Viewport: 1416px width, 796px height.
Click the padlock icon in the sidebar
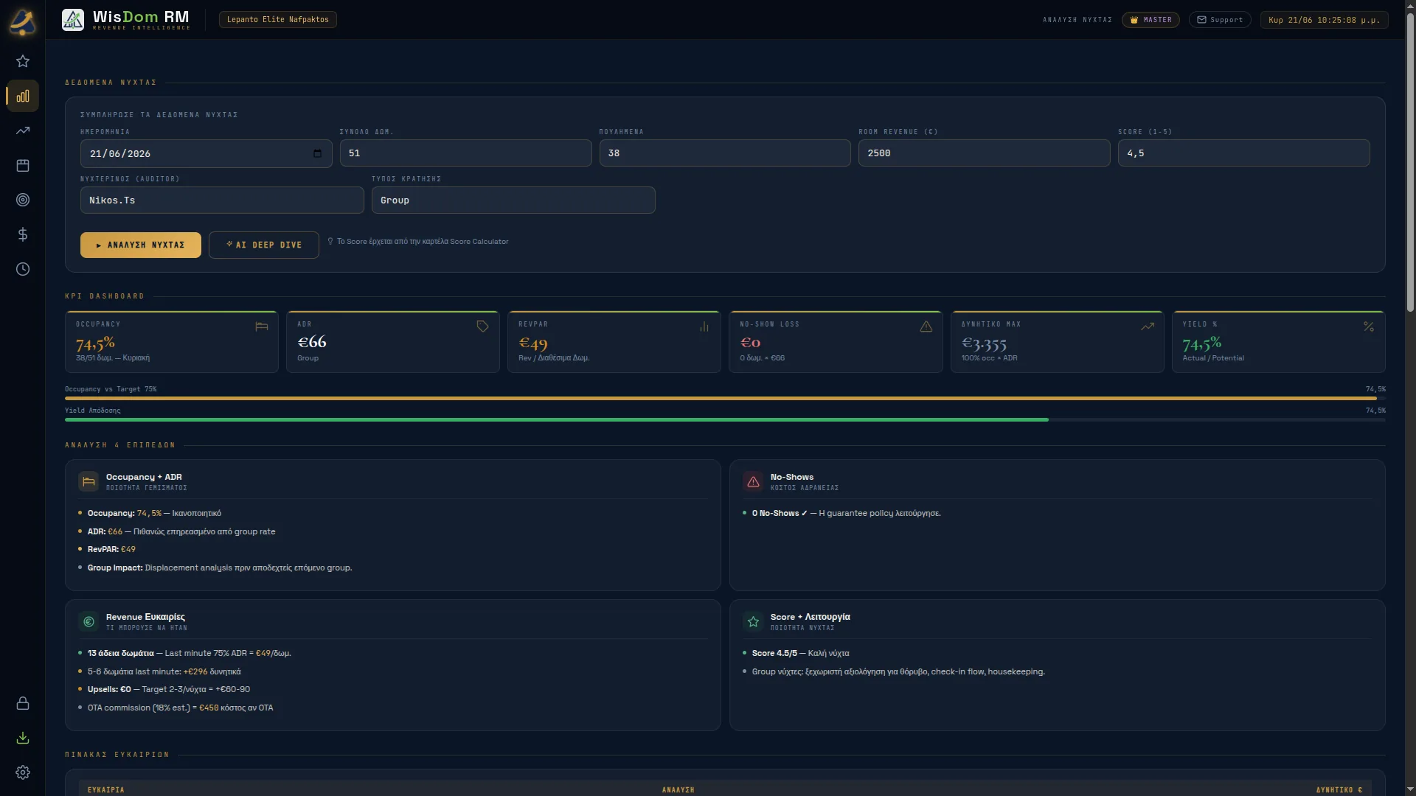[23, 703]
